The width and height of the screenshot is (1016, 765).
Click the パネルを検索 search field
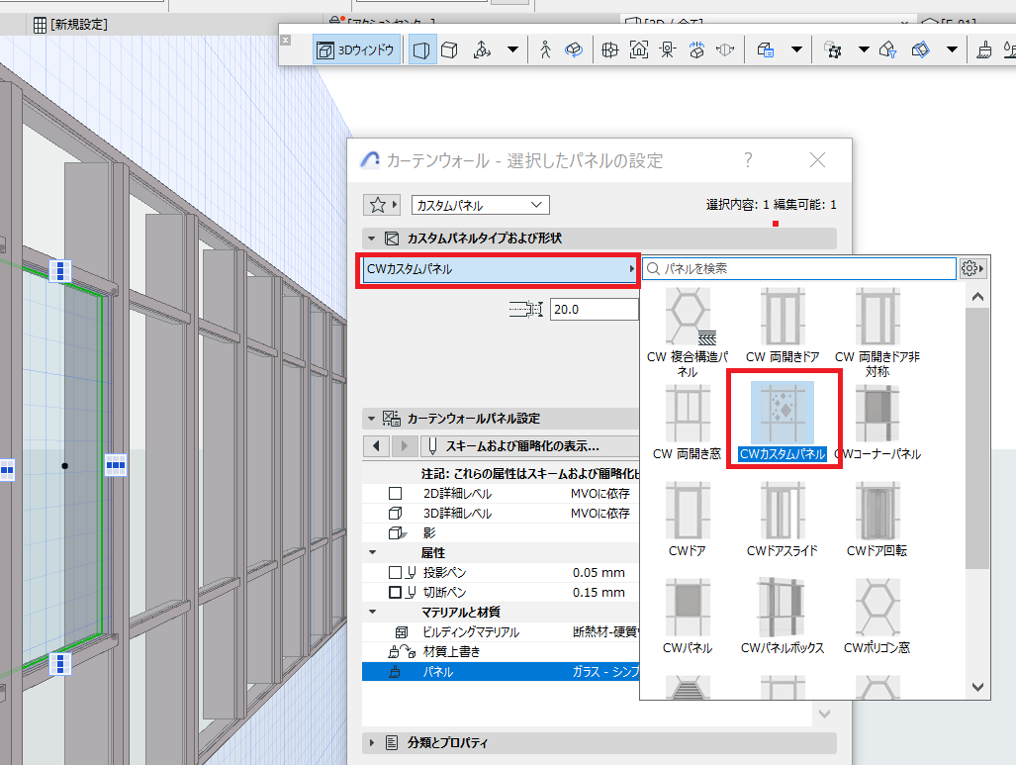pyautogui.click(x=799, y=268)
